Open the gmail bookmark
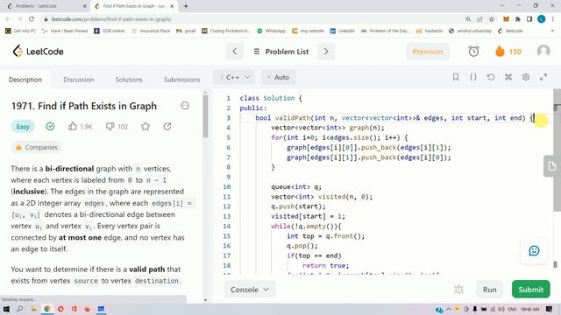Image resolution: width=561 pixels, height=315 pixels. pos(186,31)
